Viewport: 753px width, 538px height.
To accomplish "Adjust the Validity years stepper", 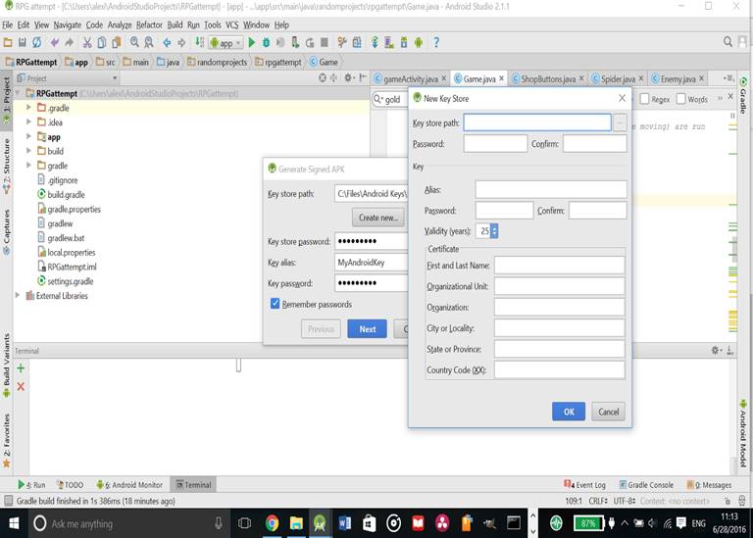I will 494,231.
